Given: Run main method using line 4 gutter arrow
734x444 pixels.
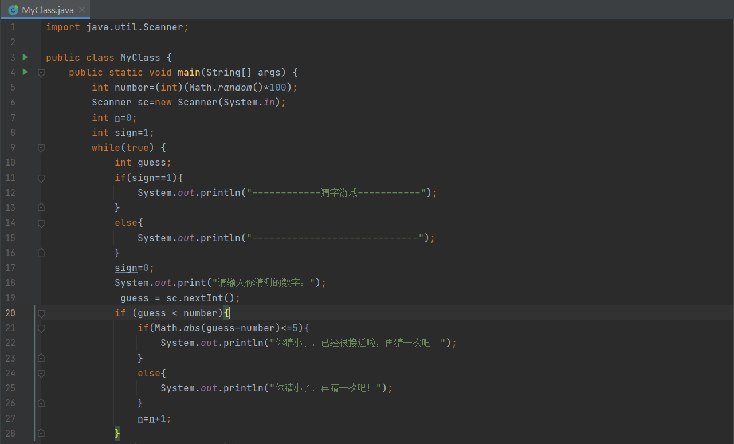Looking at the screenshot, I should (x=25, y=72).
